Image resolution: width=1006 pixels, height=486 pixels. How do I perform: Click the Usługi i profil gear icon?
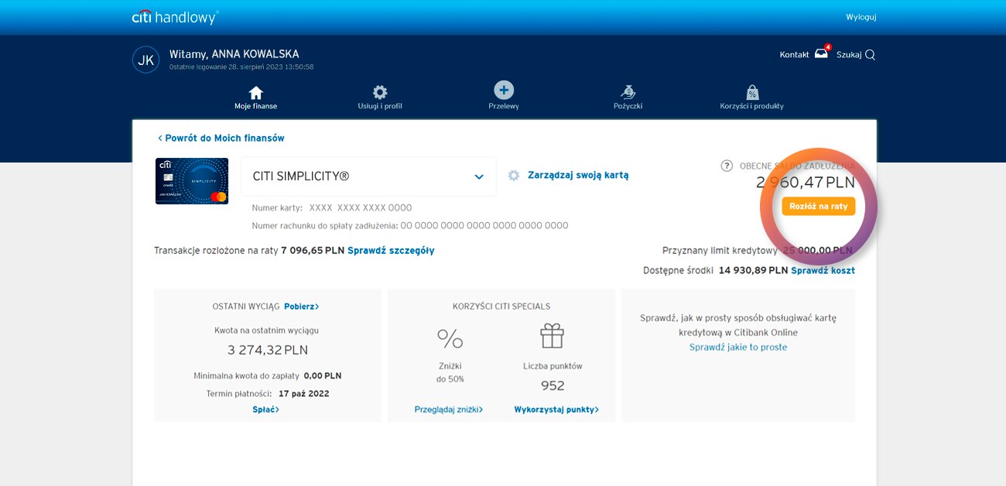click(380, 92)
